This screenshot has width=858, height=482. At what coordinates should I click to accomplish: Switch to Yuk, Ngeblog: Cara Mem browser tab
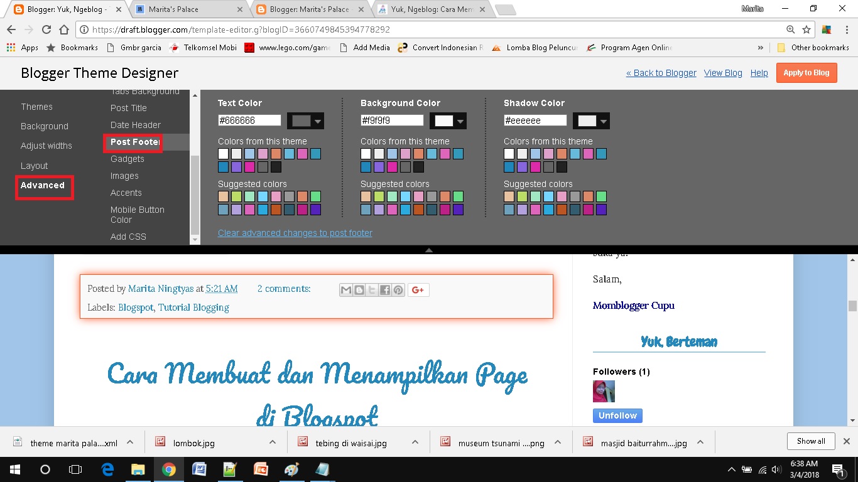point(431,9)
